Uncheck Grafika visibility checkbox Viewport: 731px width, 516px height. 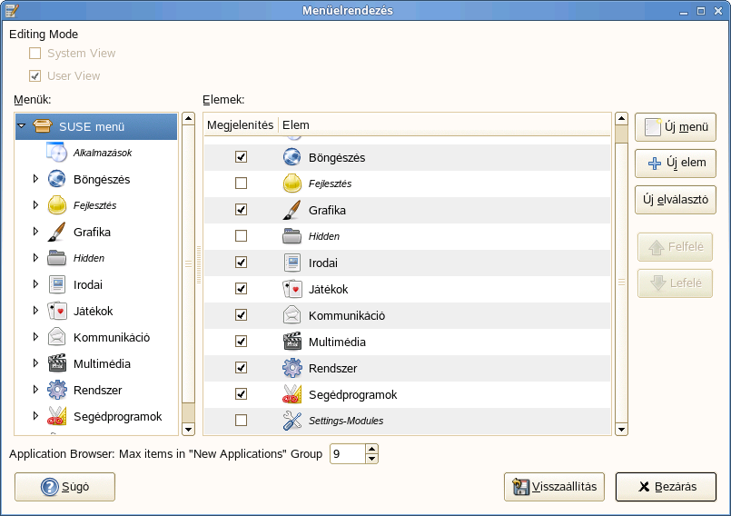[241, 210]
